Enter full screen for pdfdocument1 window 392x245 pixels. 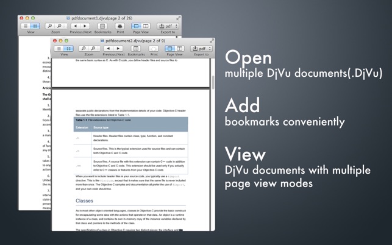pos(178,18)
